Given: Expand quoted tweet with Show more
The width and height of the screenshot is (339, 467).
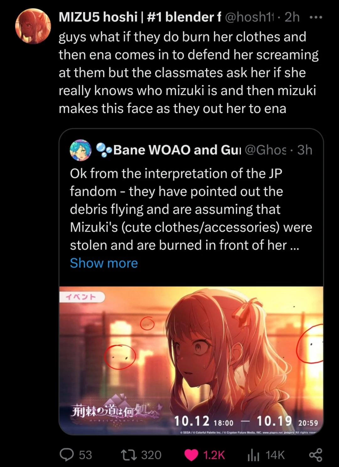Looking at the screenshot, I should 104,263.
